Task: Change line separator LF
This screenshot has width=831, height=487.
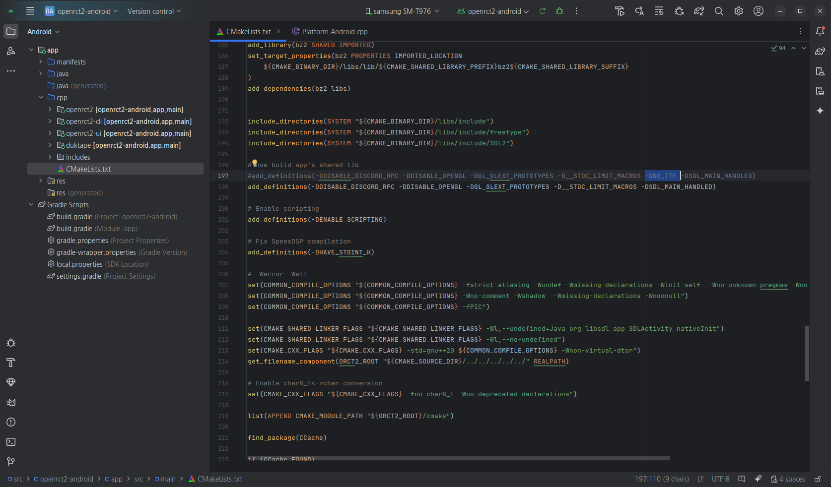Action: click(700, 479)
